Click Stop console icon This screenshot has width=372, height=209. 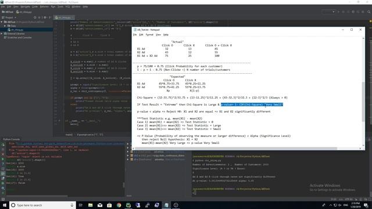3,150
